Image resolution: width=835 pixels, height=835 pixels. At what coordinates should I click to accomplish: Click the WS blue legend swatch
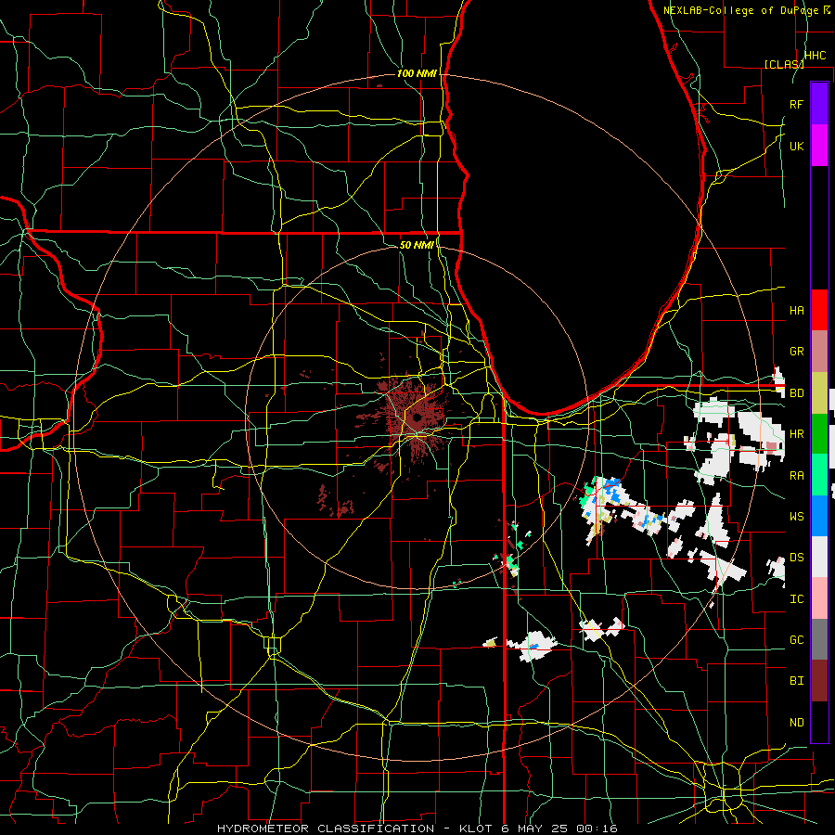[819, 516]
